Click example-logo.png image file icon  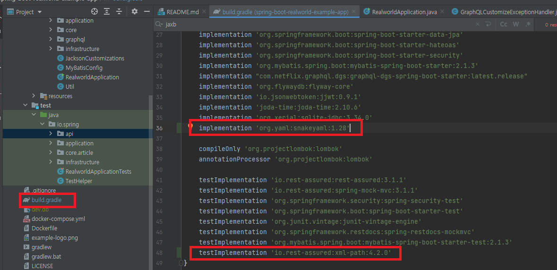pos(26,238)
